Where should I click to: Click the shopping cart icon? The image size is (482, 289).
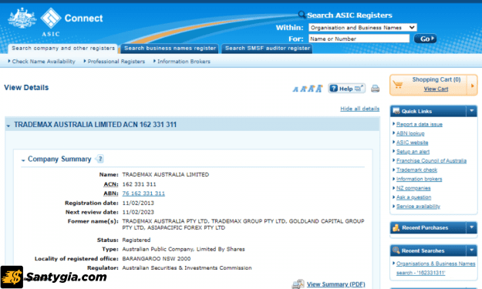(x=398, y=85)
